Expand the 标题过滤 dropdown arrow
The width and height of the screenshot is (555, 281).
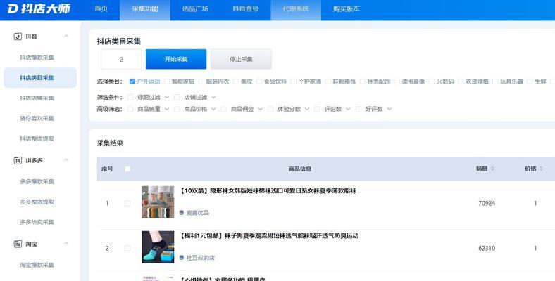(x=167, y=97)
